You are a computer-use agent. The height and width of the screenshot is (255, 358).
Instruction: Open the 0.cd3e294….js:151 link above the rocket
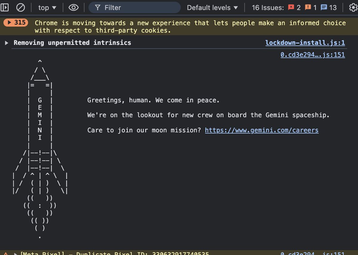pos(313,55)
